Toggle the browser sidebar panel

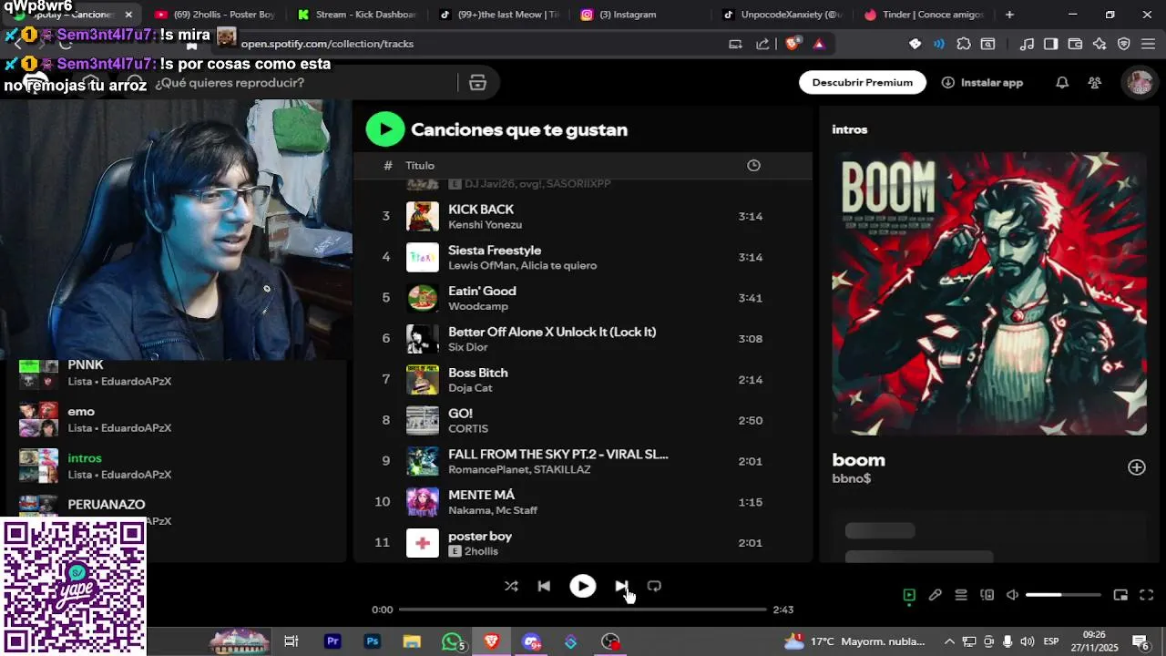pyautogui.click(x=1050, y=44)
